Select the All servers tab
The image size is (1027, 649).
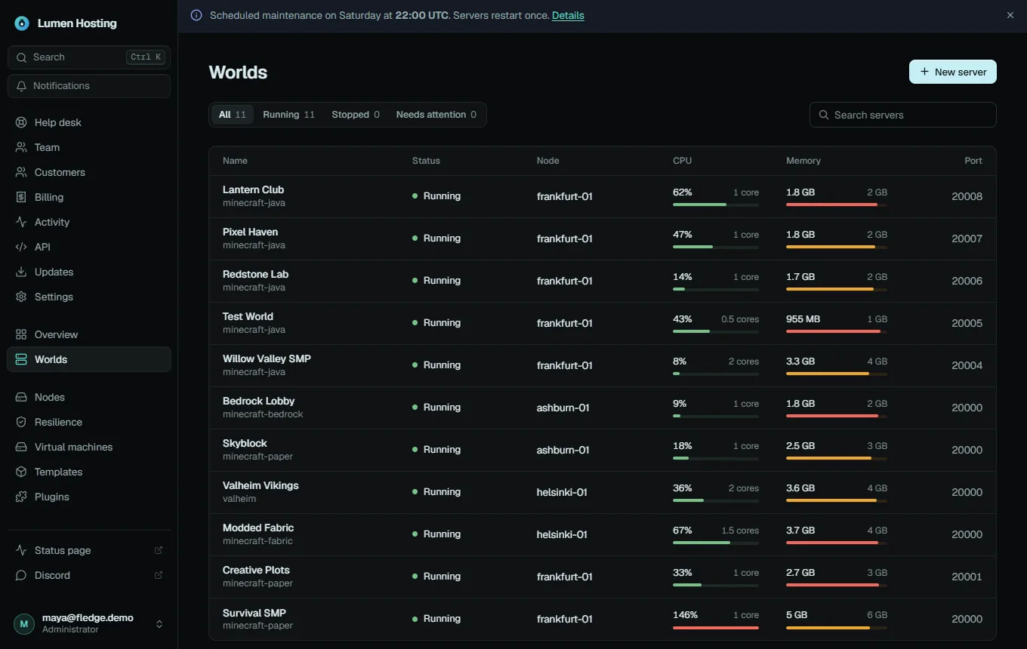232,115
